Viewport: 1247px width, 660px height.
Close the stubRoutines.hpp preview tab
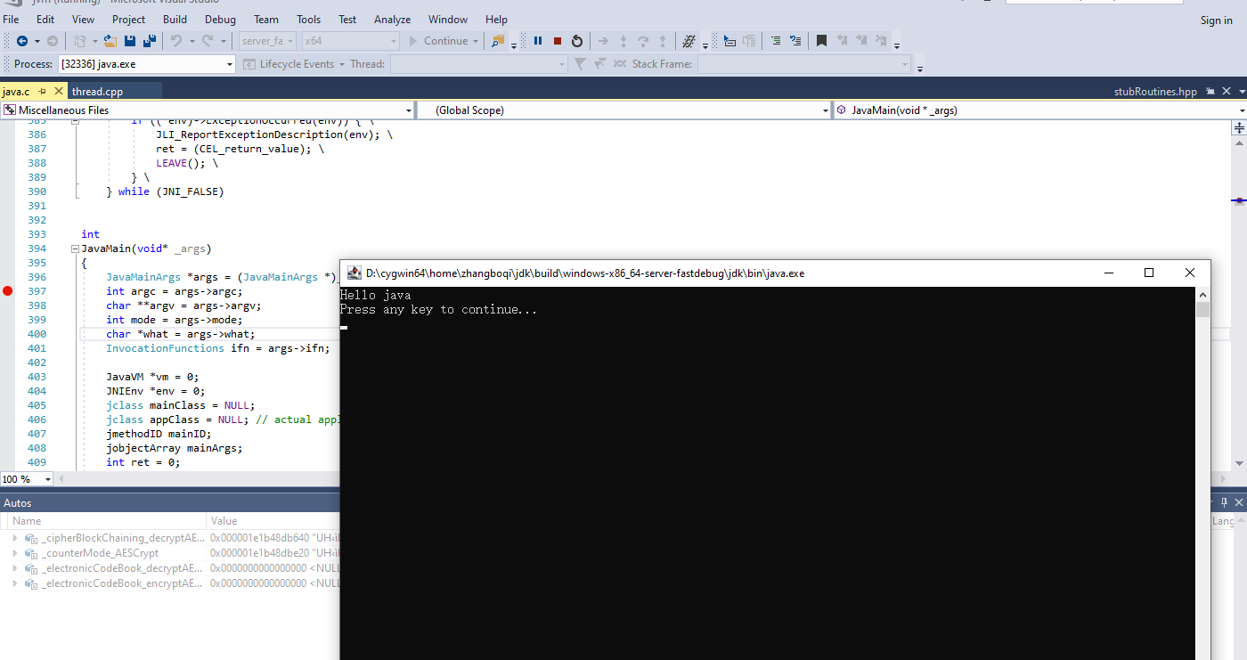[1227, 91]
